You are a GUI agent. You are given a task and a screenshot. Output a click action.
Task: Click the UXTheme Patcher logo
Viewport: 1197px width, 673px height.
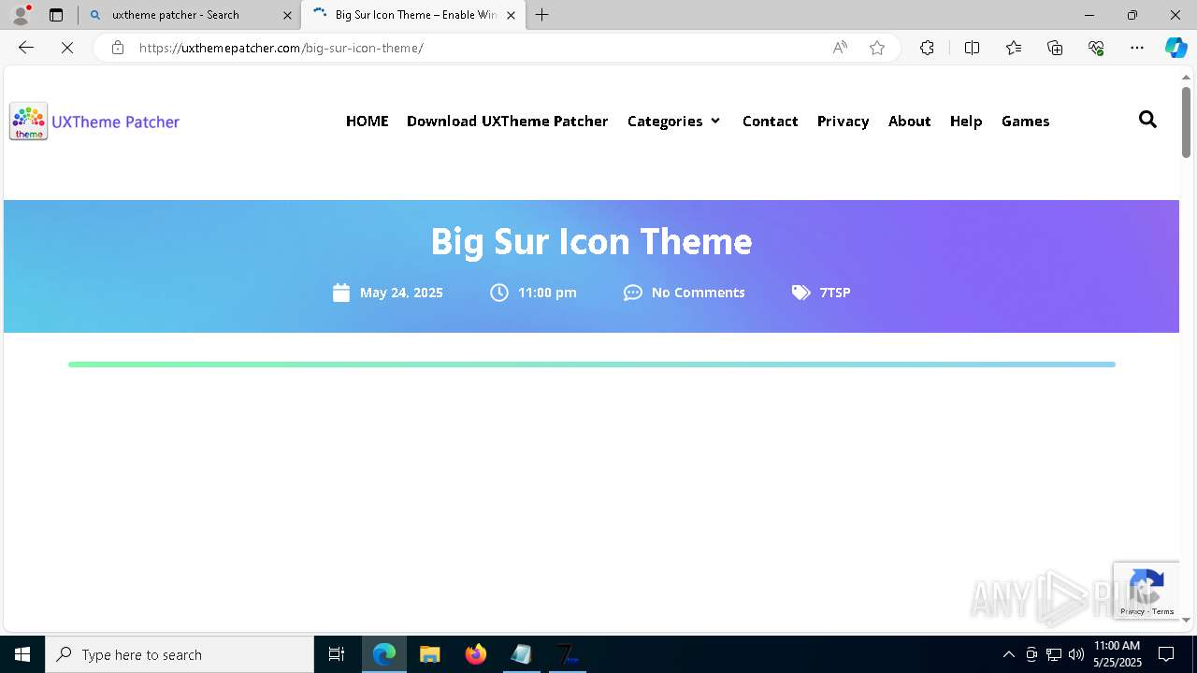point(94,122)
